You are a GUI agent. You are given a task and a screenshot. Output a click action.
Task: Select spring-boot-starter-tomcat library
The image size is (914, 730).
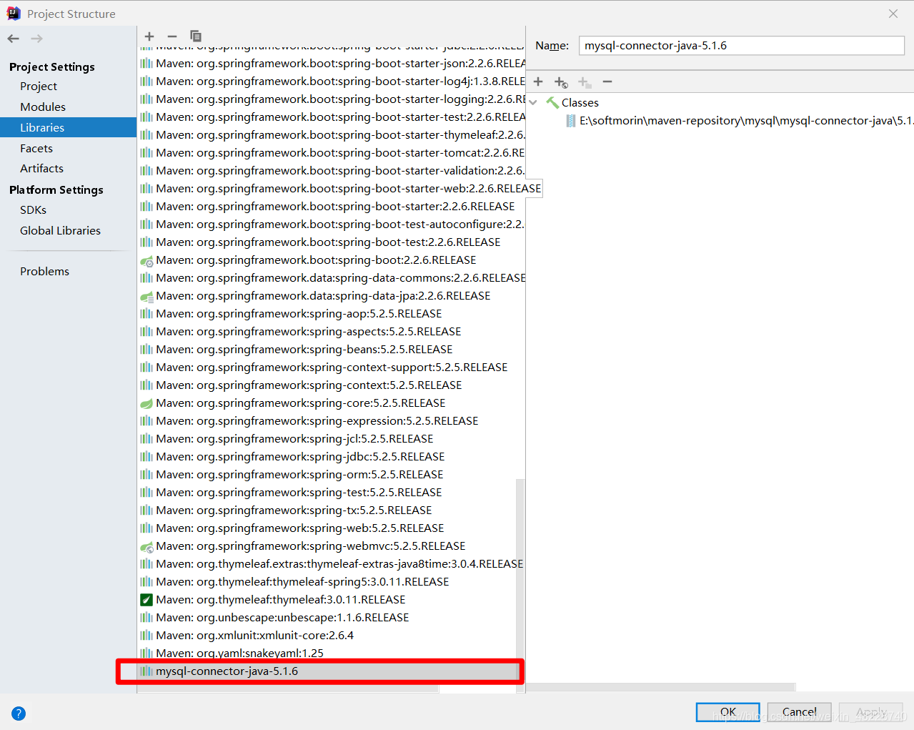point(331,153)
